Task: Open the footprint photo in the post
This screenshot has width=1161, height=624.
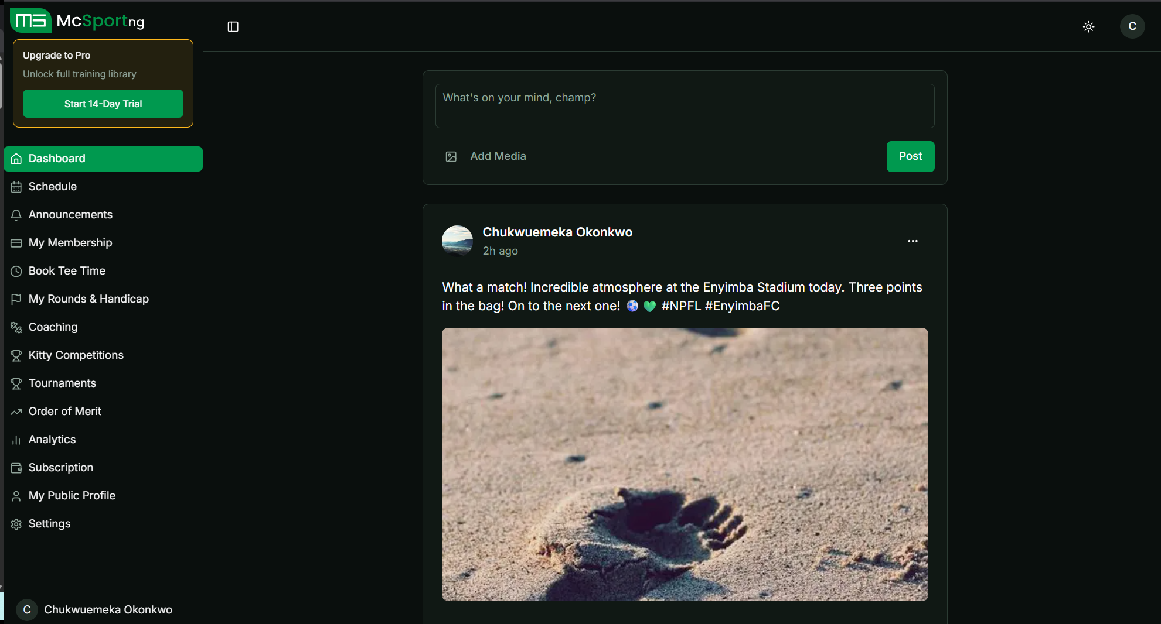Action: pos(684,464)
